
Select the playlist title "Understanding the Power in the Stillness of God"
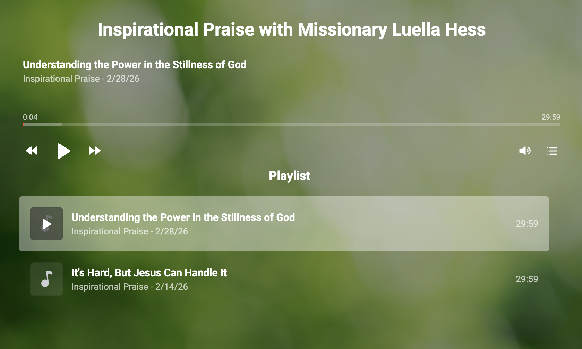[183, 217]
